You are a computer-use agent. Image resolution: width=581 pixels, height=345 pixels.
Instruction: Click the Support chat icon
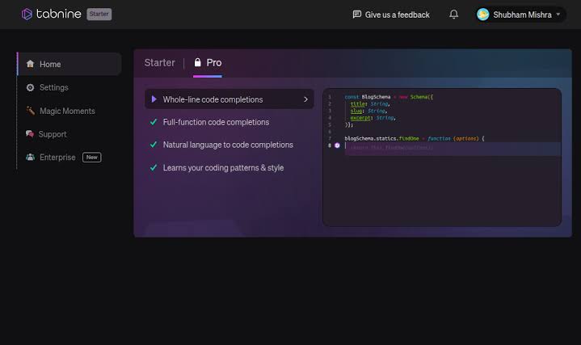point(30,134)
